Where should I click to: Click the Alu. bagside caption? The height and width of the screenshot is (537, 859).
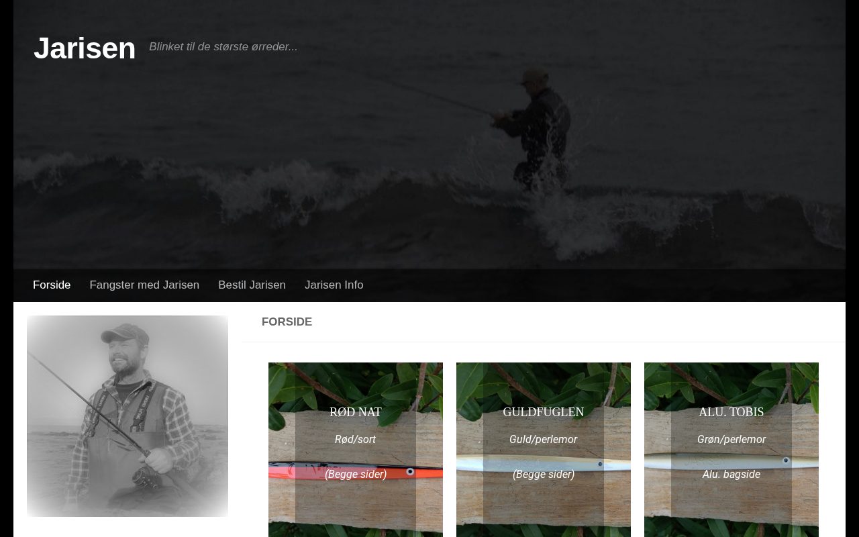(x=731, y=475)
